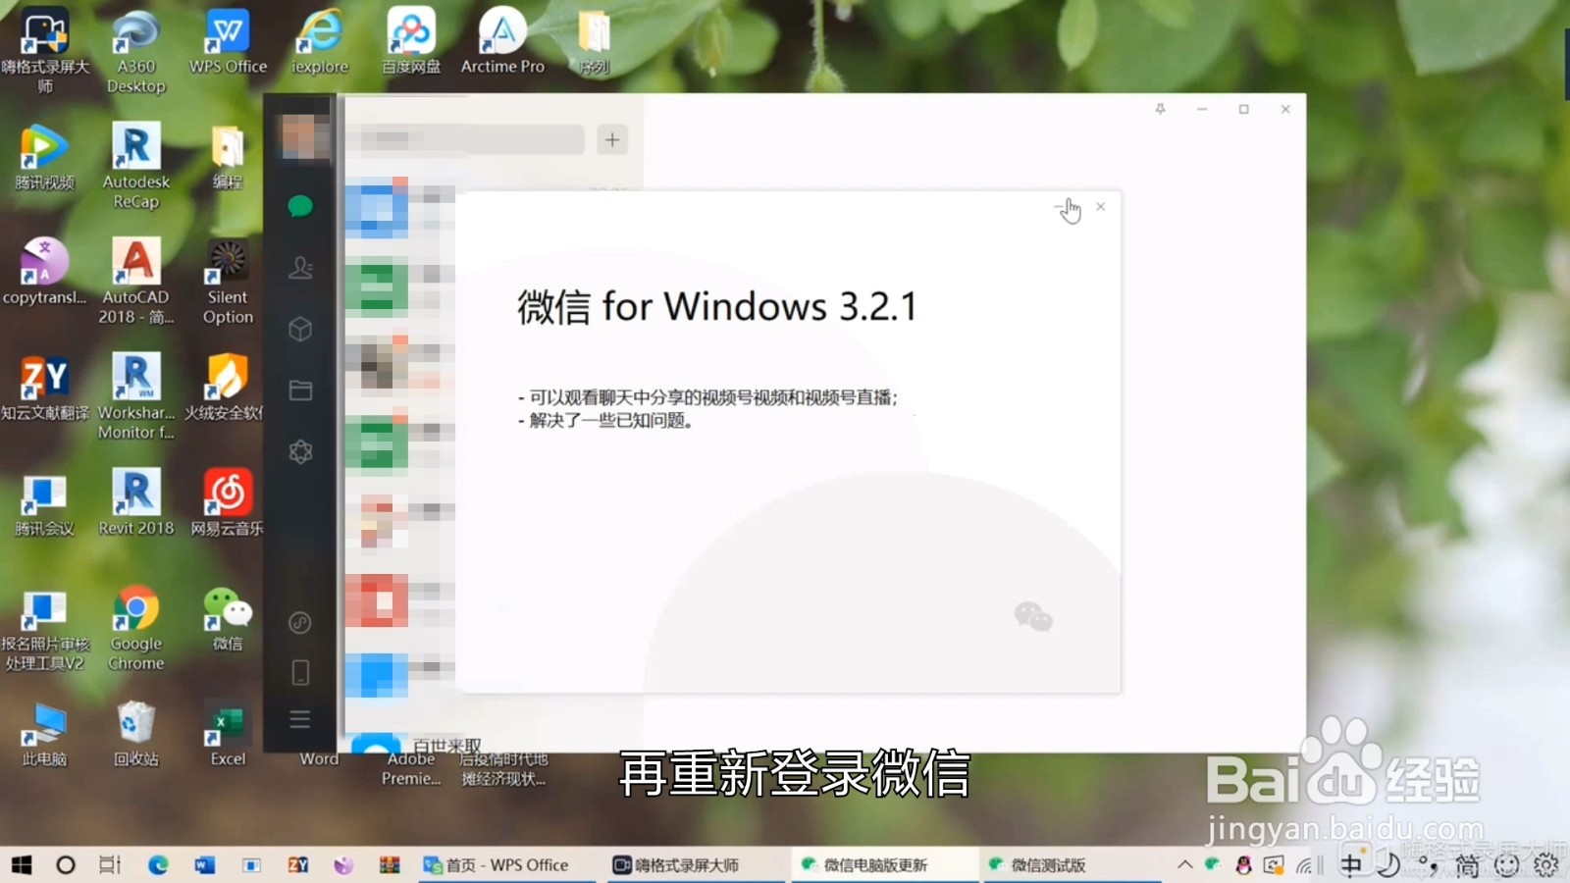
Task: Open 嗨格式录屏大师 desktop icon
Action: [x=44, y=51]
